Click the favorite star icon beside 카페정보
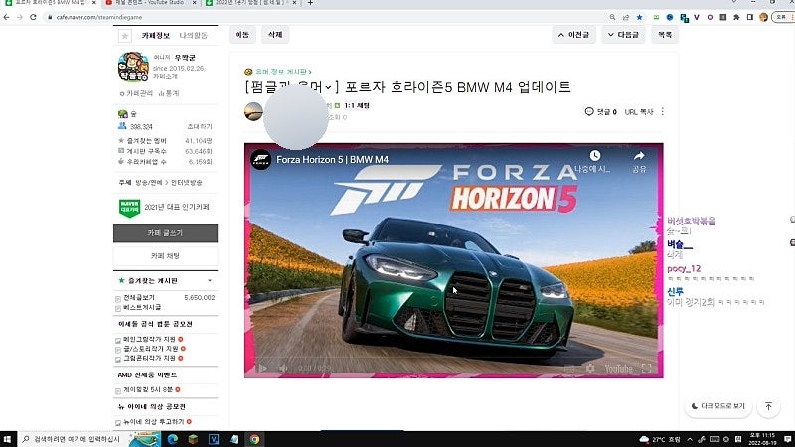This screenshot has width=795, height=447. click(x=125, y=36)
